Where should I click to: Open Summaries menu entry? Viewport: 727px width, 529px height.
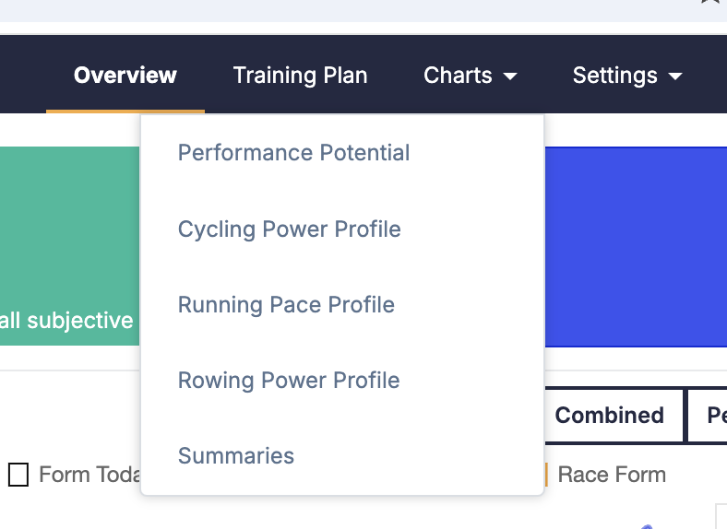pos(236,456)
